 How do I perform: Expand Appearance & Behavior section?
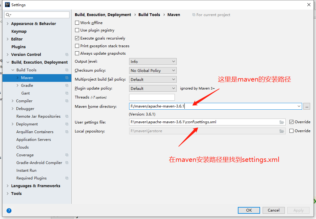8,23
